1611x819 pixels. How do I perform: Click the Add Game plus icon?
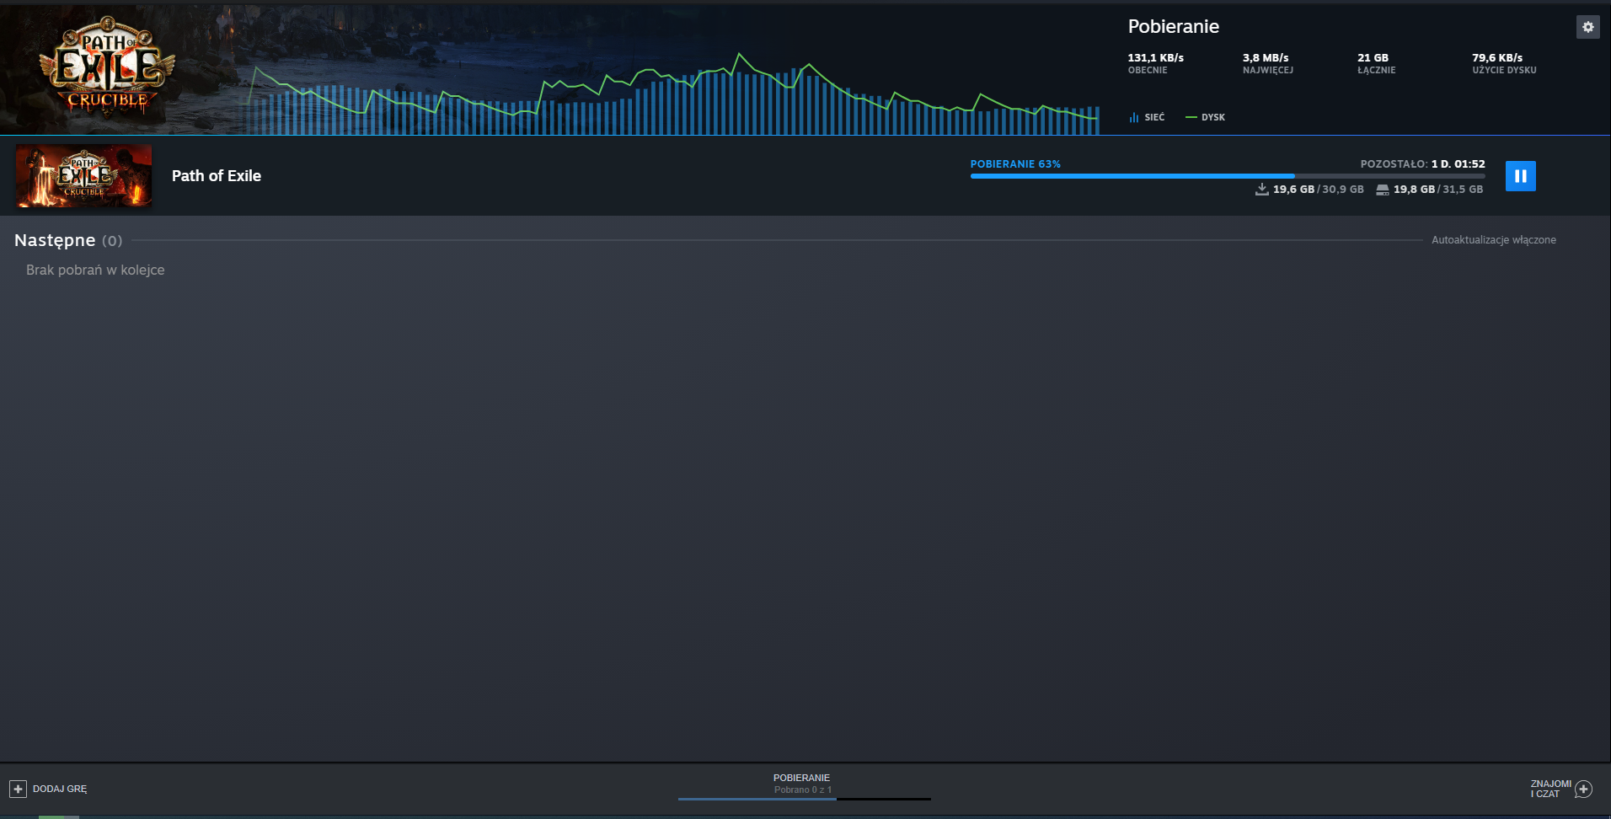click(18, 789)
